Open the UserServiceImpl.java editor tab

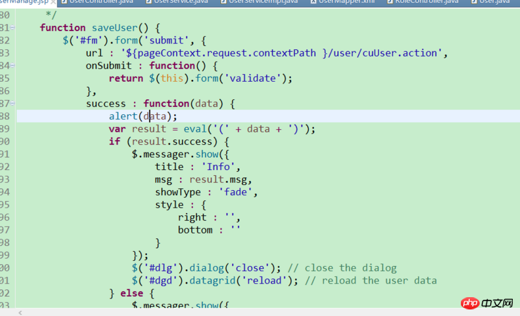point(260,2)
